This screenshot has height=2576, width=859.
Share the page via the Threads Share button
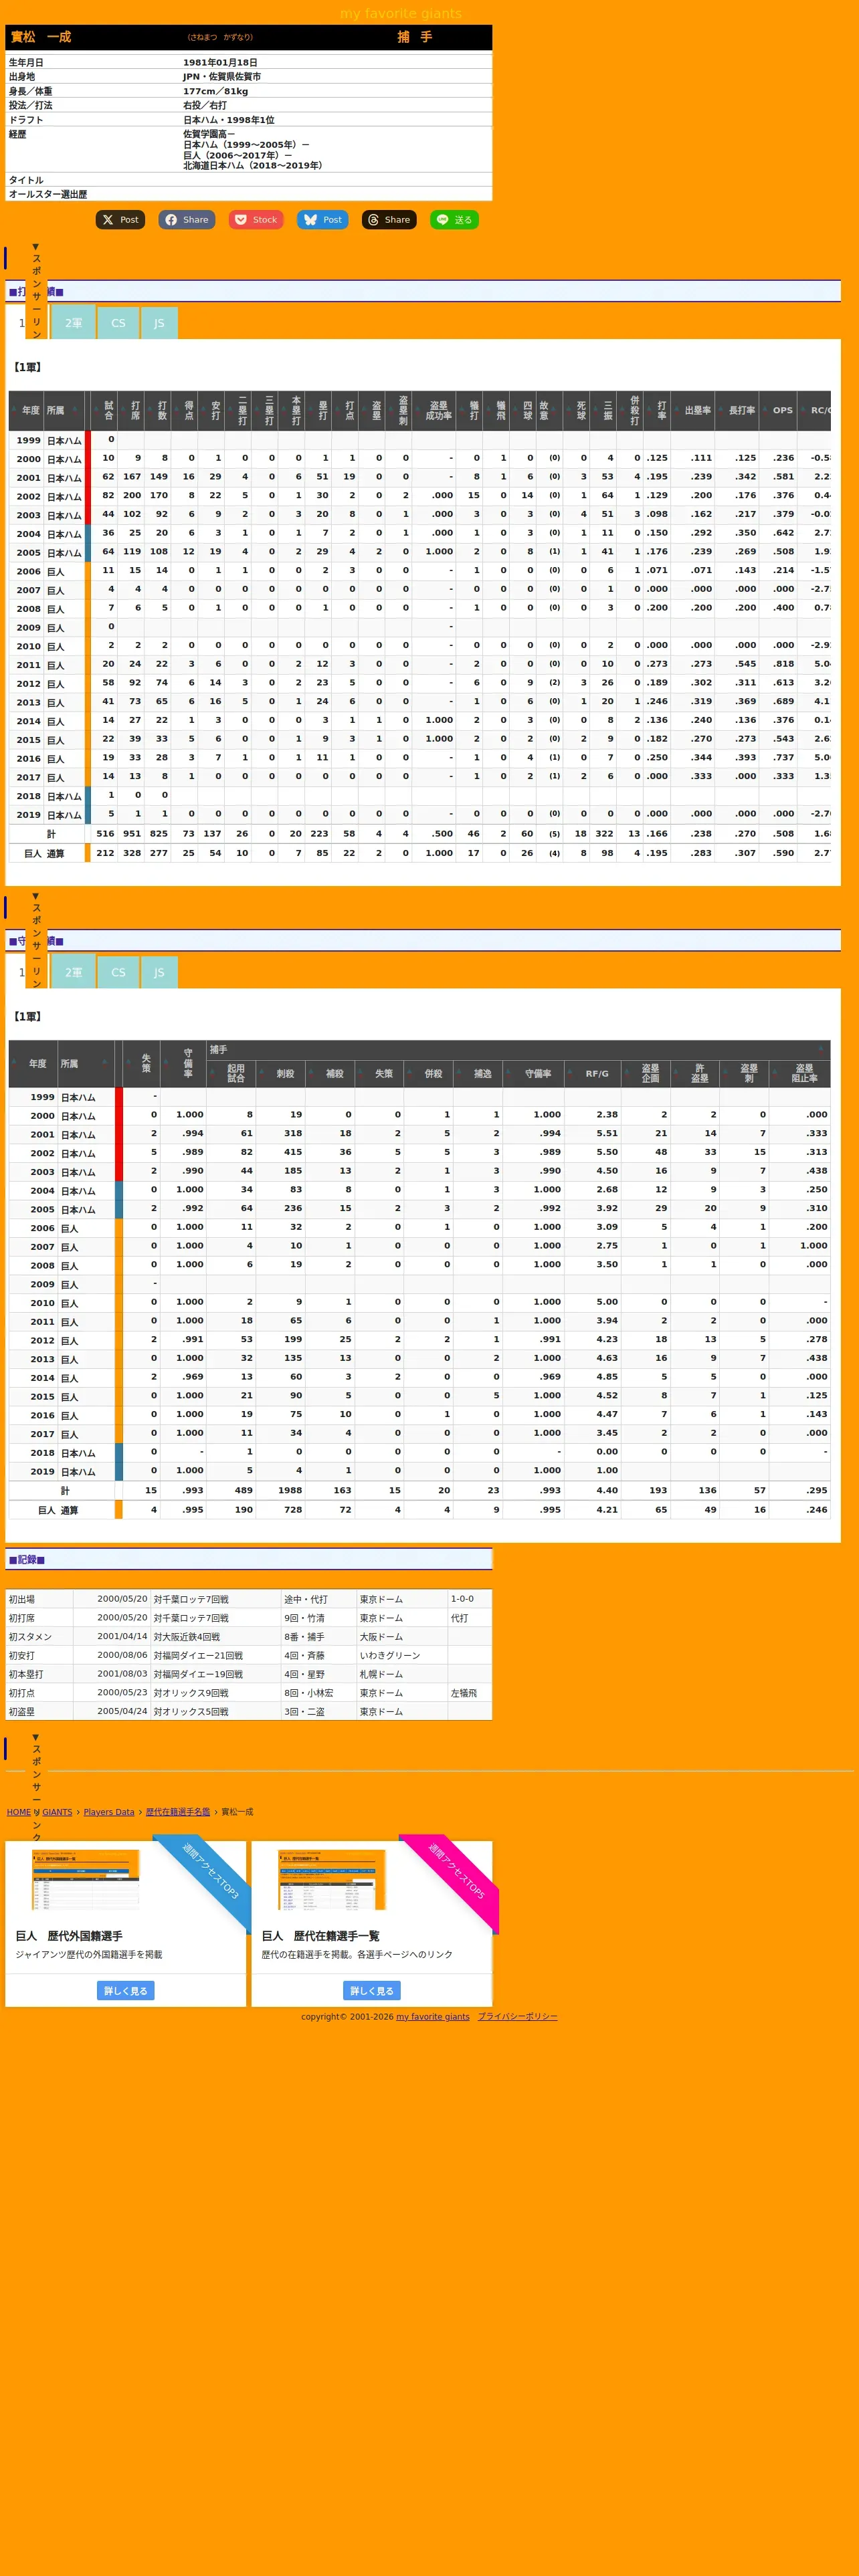pos(388,220)
